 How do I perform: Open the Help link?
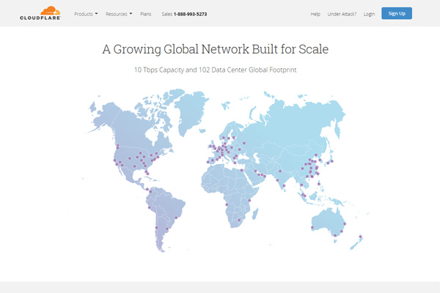315,14
